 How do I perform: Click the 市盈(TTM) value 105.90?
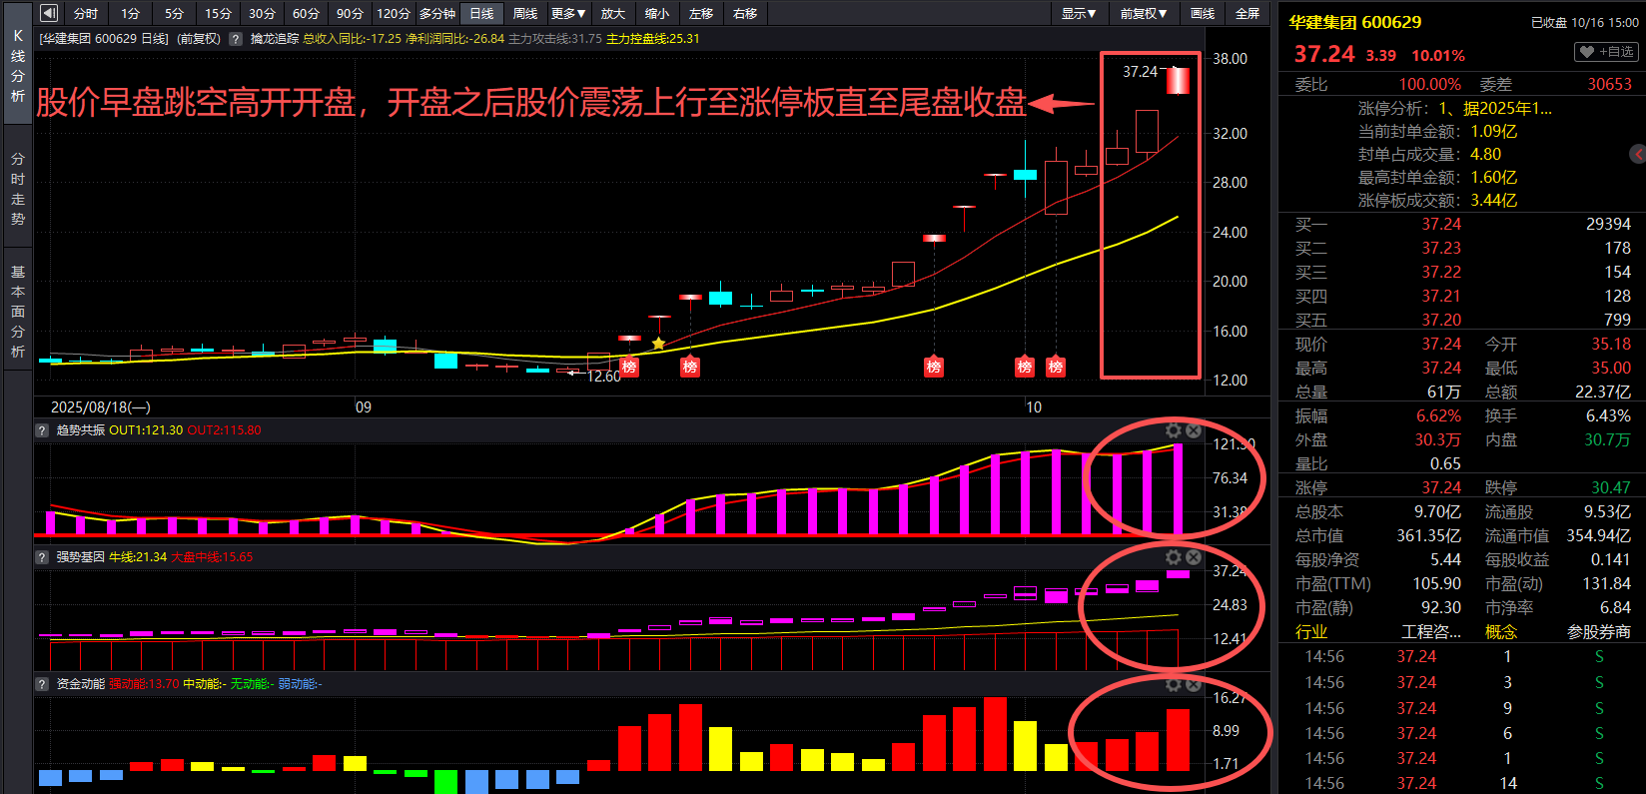coord(1436,583)
